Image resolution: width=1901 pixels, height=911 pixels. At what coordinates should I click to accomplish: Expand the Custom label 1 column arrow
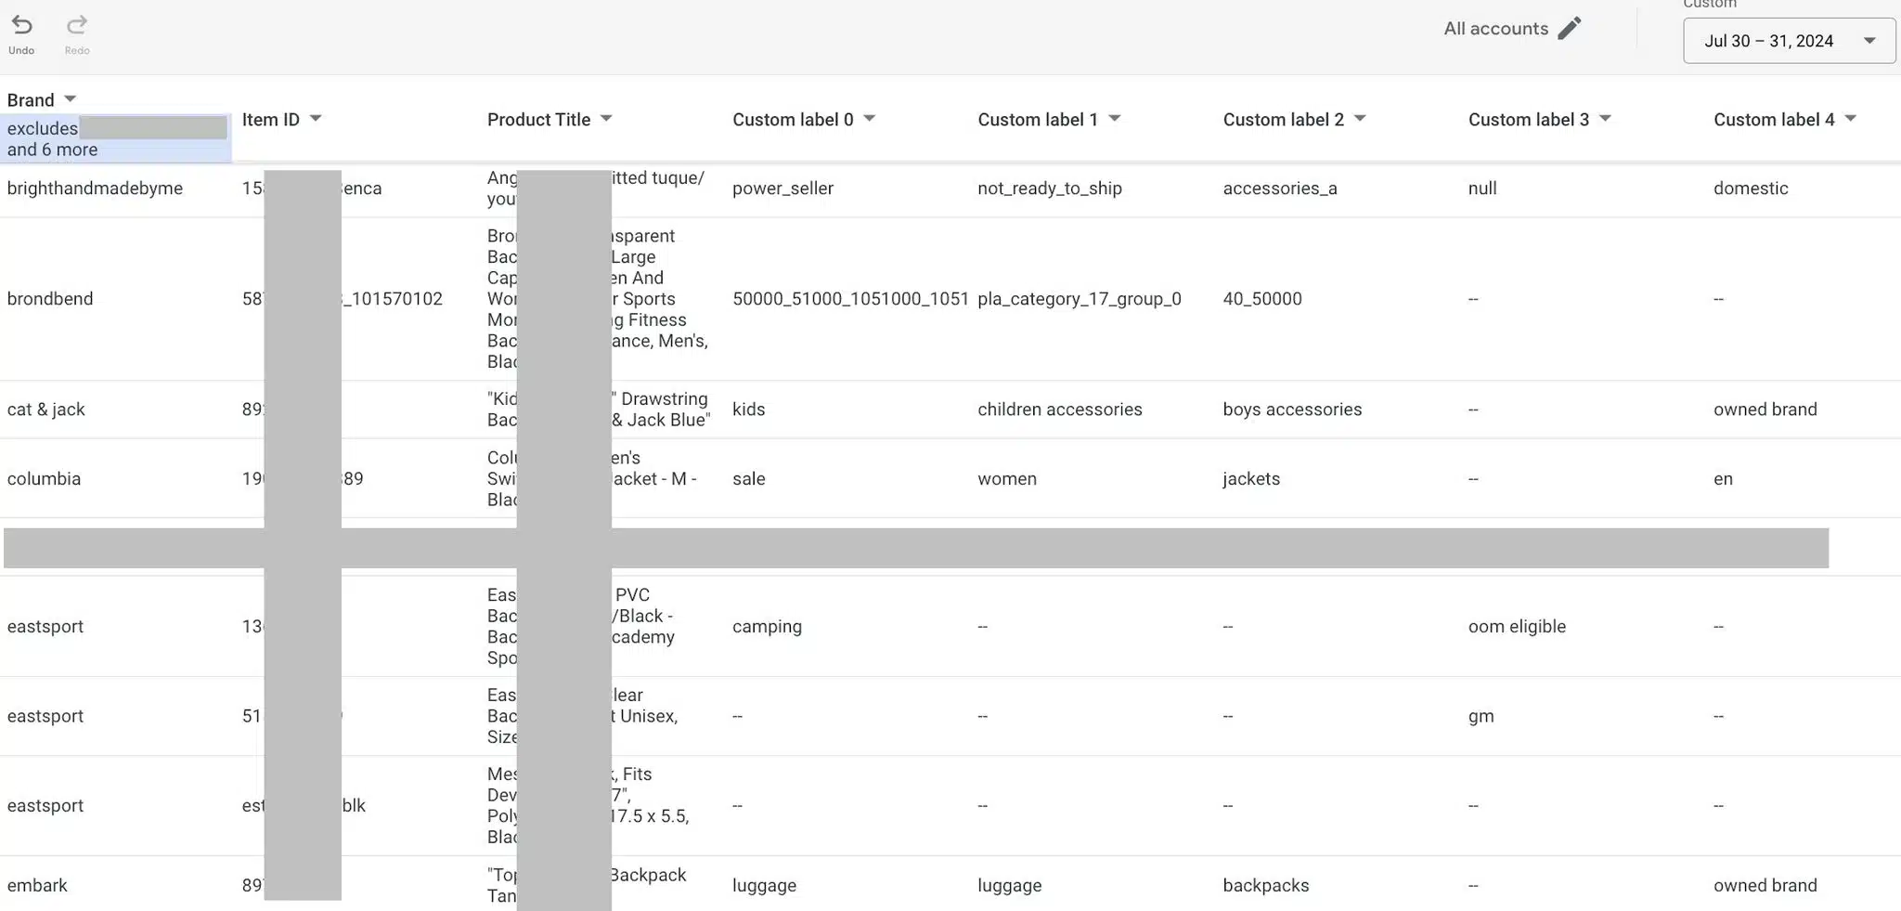[1115, 119]
